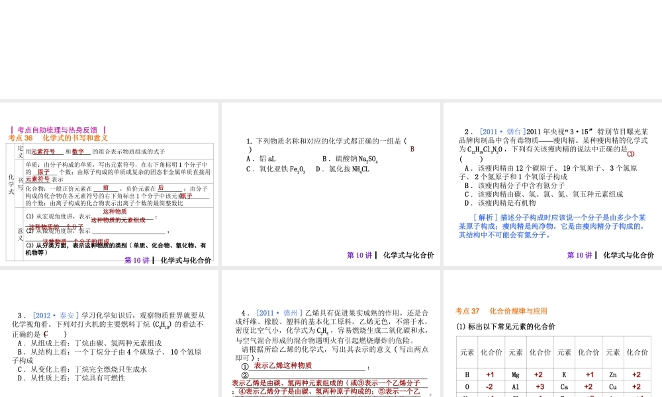Click the title text 考点 36 化学式的书写和意义
The image size is (662, 397).
[x=58, y=138]
